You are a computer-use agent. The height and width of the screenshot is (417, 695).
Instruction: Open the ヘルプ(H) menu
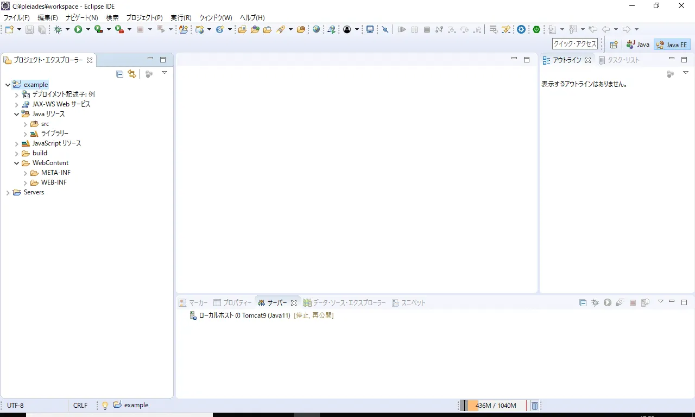[x=252, y=18]
